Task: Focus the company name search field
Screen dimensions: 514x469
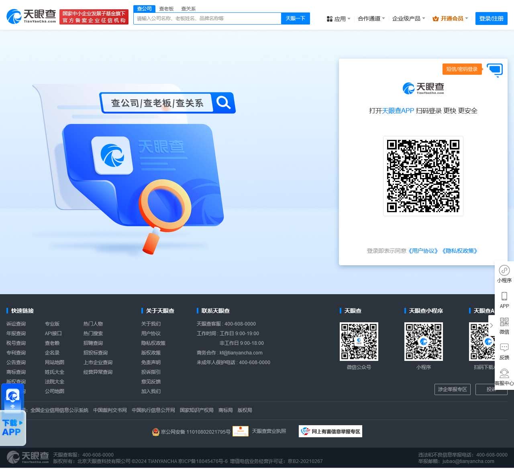Action: (207, 18)
